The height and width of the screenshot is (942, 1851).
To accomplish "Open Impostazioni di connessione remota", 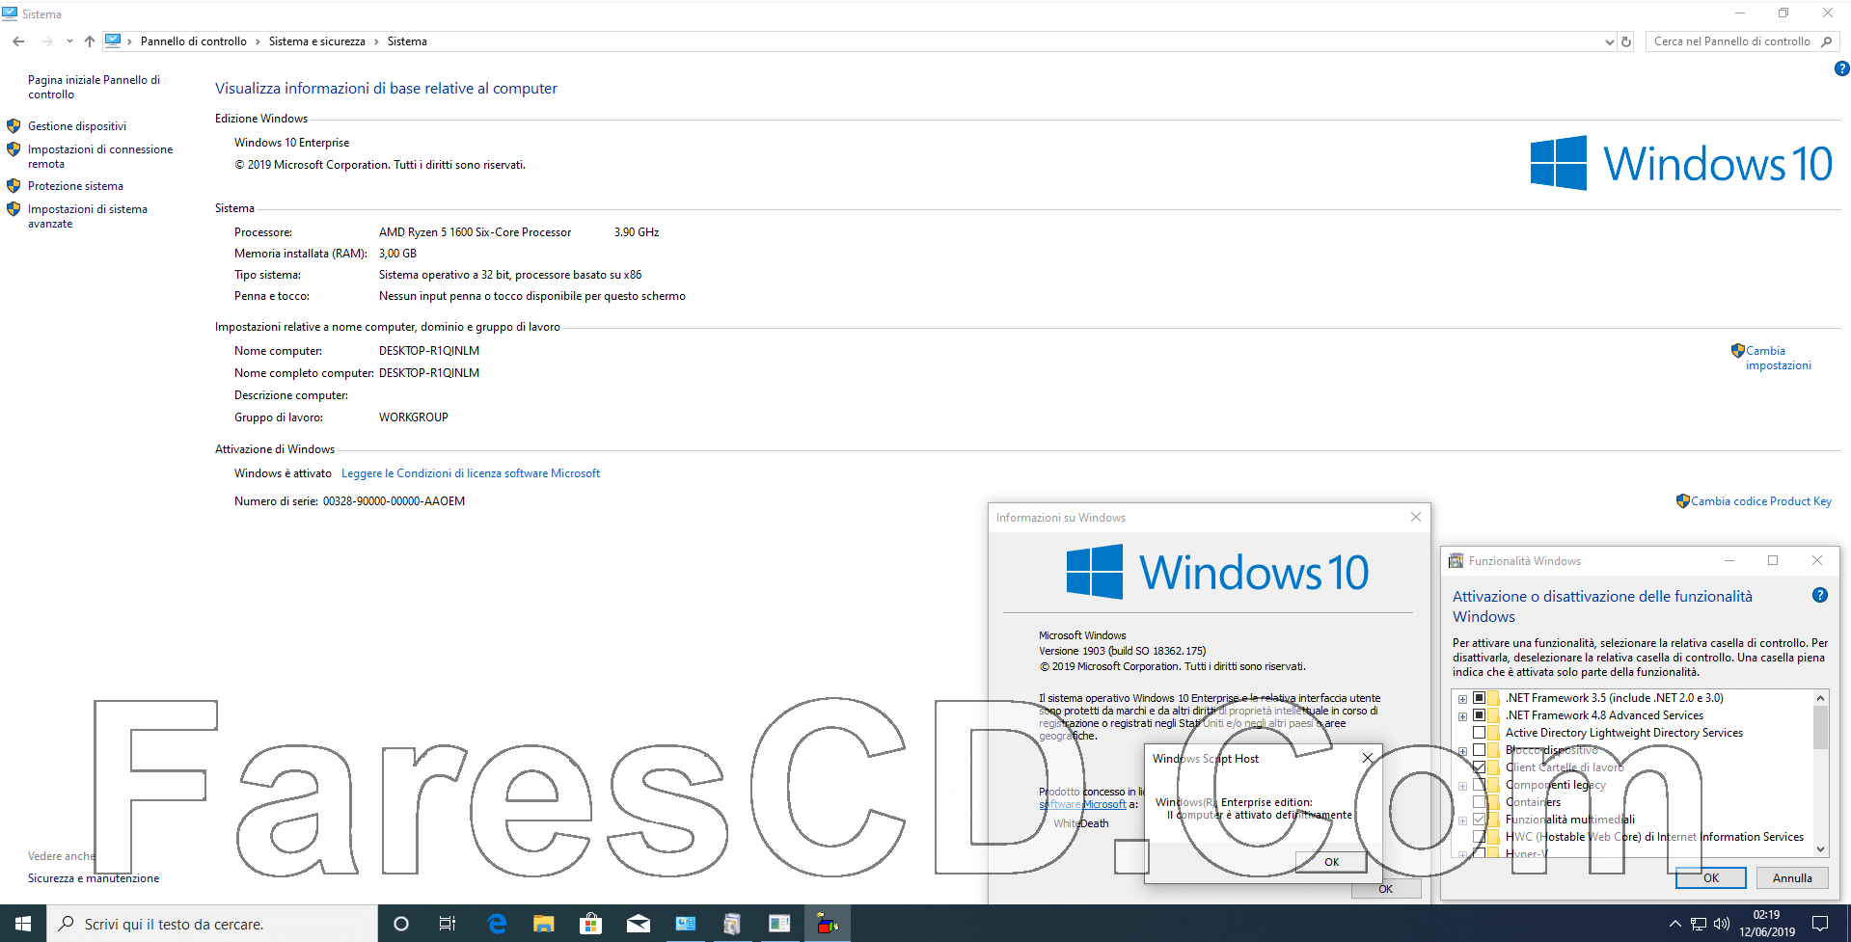I will [x=100, y=156].
